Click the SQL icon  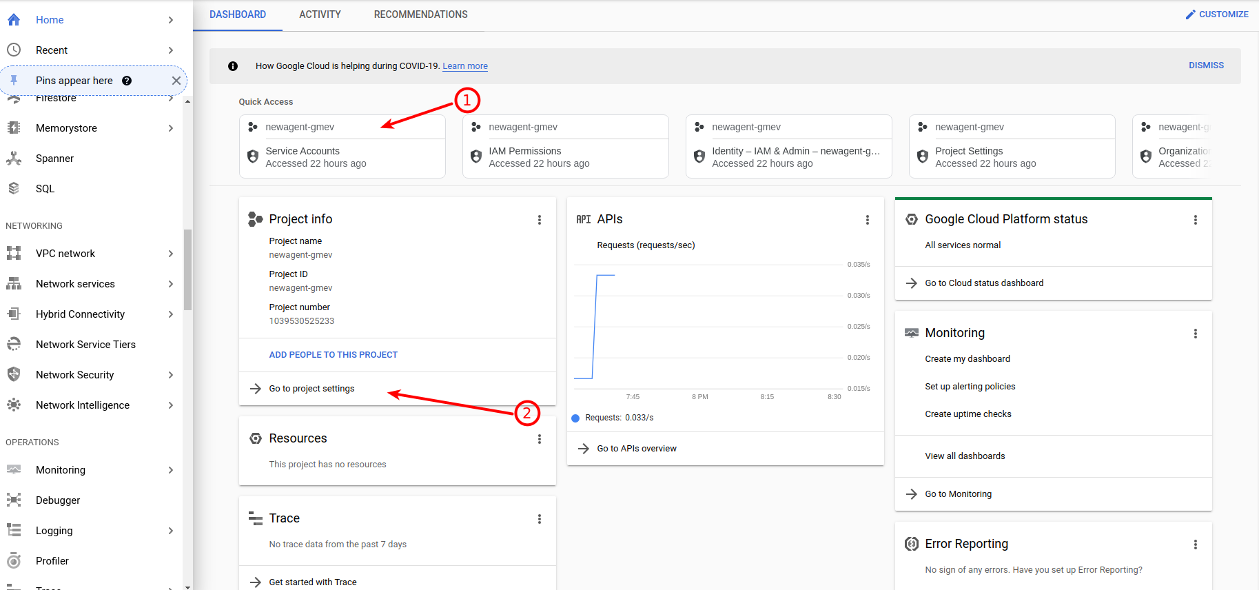pyautogui.click(x=14, y=189)
